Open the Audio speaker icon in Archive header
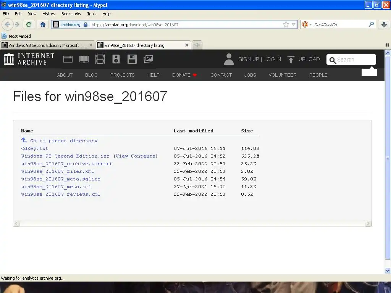Viewport: 391px width, 293px height. click(x=116, y=59)
